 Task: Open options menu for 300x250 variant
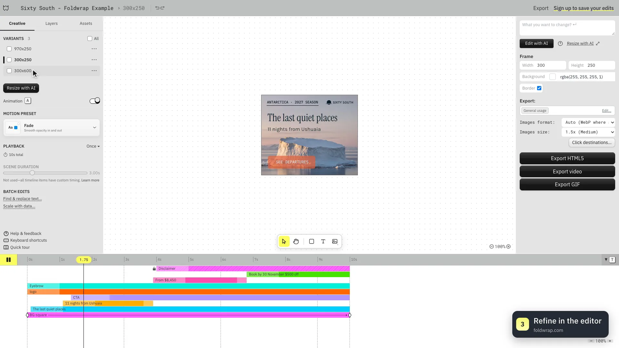(x=94, y=60)
